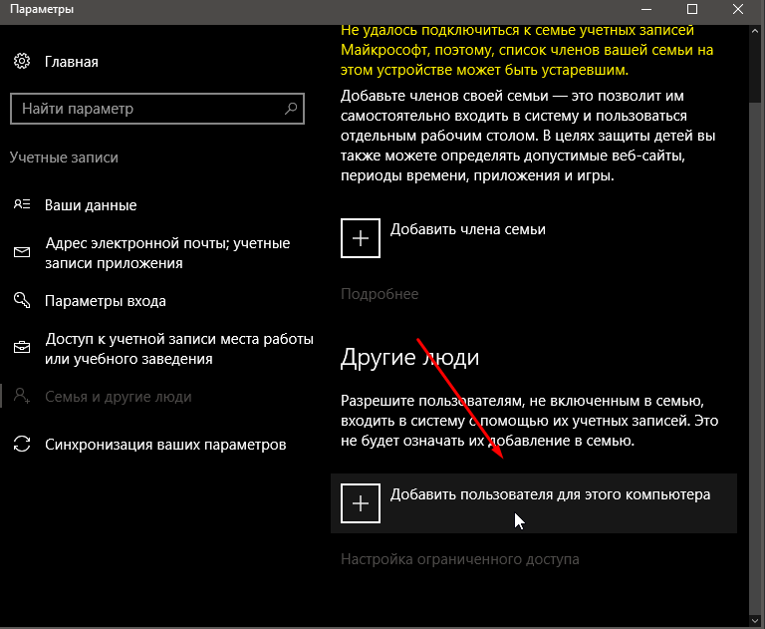Click the Другие люди heading
The image size is (765, 629).
409,358
